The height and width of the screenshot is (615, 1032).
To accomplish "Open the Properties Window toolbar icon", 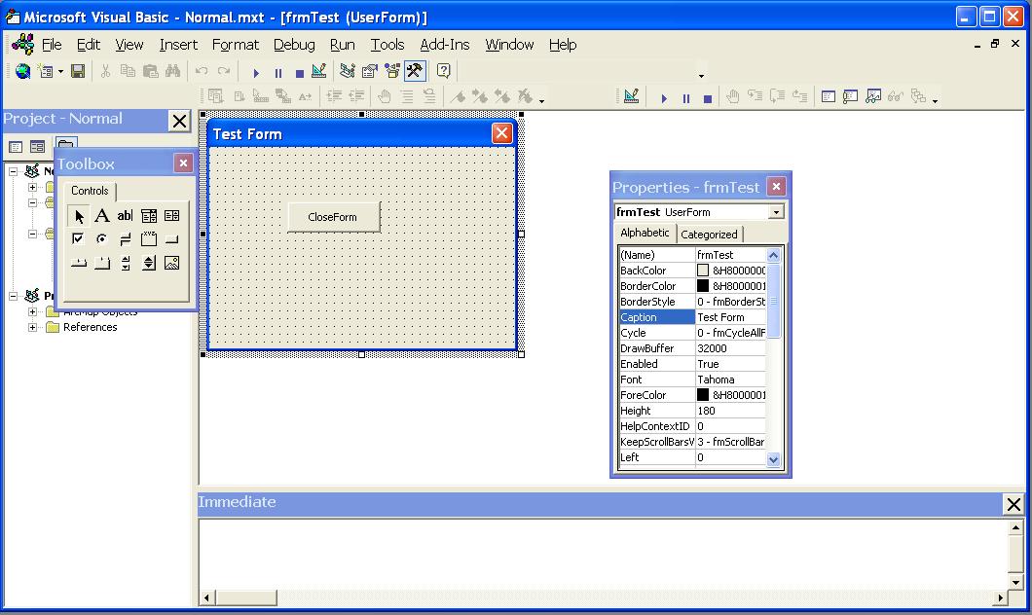I will click(370, 71).
